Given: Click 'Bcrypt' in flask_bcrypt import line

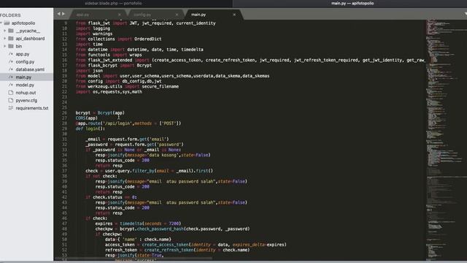Looking at the screenshot, I should [x=144, y=65].
